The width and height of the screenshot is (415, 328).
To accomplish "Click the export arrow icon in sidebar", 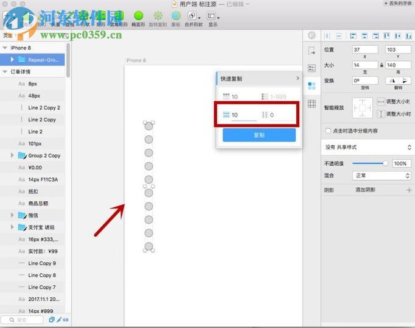I will coord(312,51).
